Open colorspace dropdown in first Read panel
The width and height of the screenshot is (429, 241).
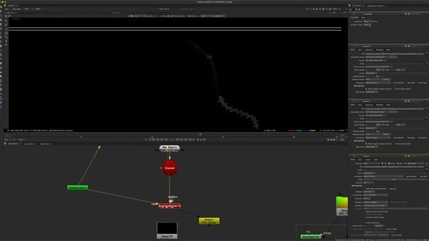pyautogui.click(x=378, y=83)
